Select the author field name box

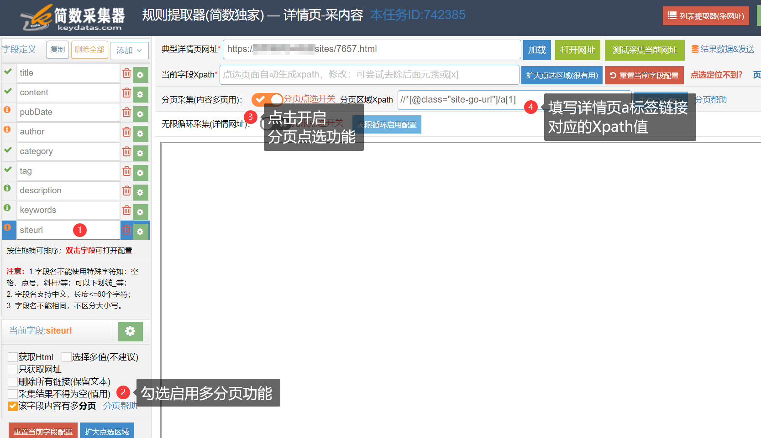click(68, 132)
